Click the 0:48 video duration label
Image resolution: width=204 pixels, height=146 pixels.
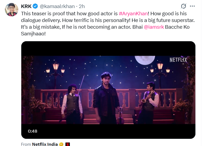pos(33,131)
